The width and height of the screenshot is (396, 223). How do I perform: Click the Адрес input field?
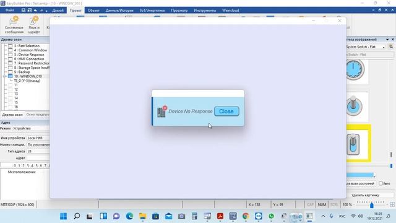(38, 158)
